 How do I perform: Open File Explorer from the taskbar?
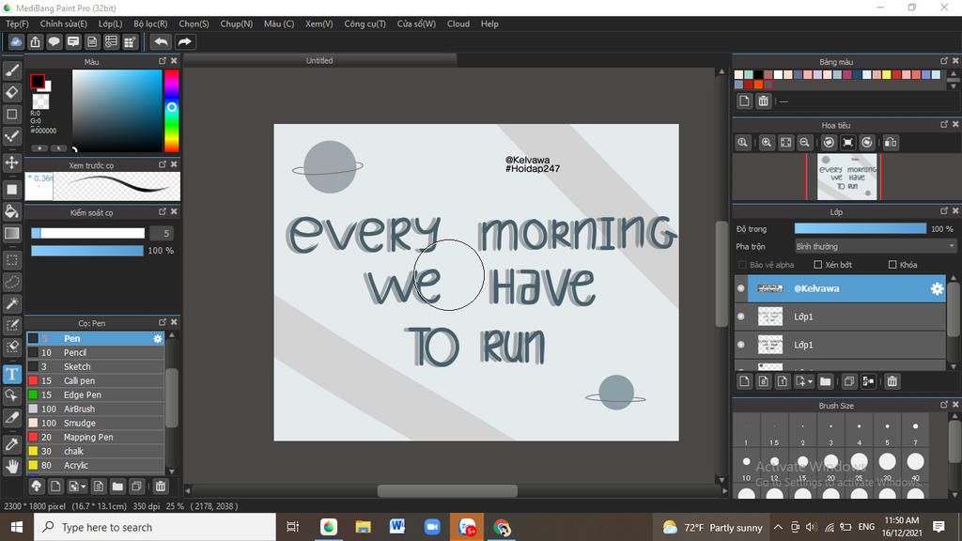pyautogui.click(x=364, y=527)
